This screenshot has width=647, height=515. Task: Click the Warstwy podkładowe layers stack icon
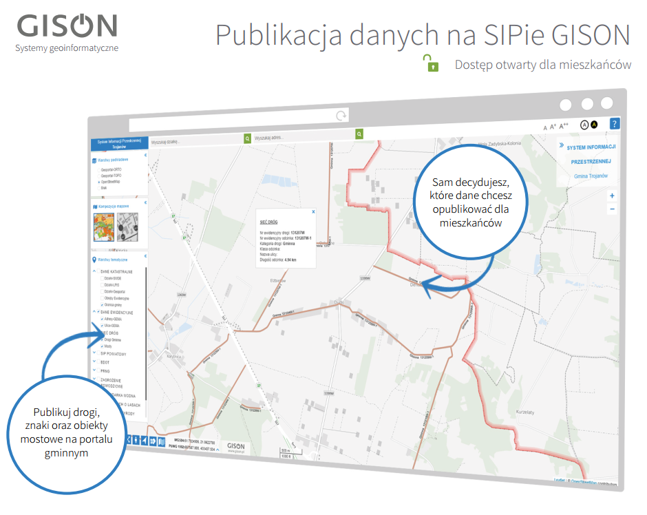point(94,160)
